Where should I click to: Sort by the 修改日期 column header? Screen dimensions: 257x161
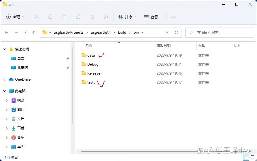[x=164, y=46]
